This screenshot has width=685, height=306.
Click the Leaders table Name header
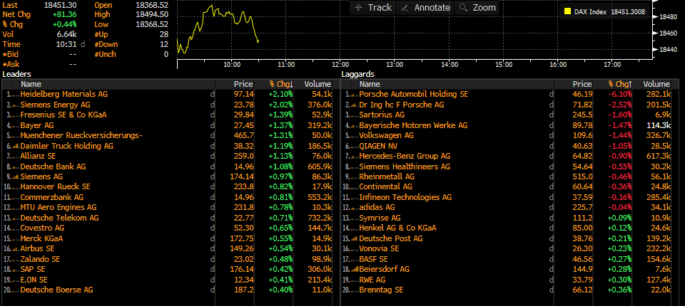coord(31,84)
